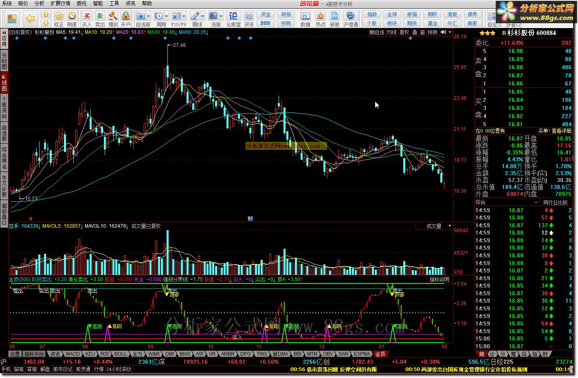The width and height of the screenshot is (578, 378).
Task: Open the chart bar options dropdown arrow
Action: click(x=450, y=32)
